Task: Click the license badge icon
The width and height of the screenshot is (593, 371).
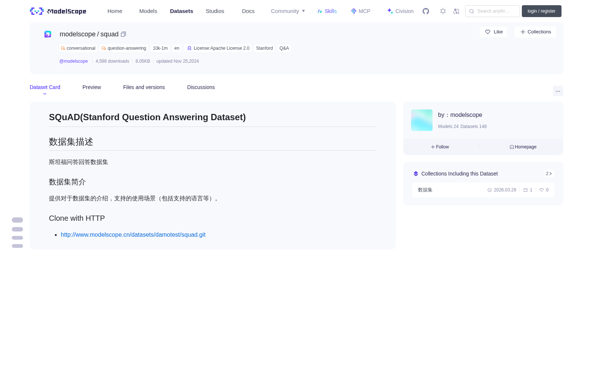Action: coord(189,48)
